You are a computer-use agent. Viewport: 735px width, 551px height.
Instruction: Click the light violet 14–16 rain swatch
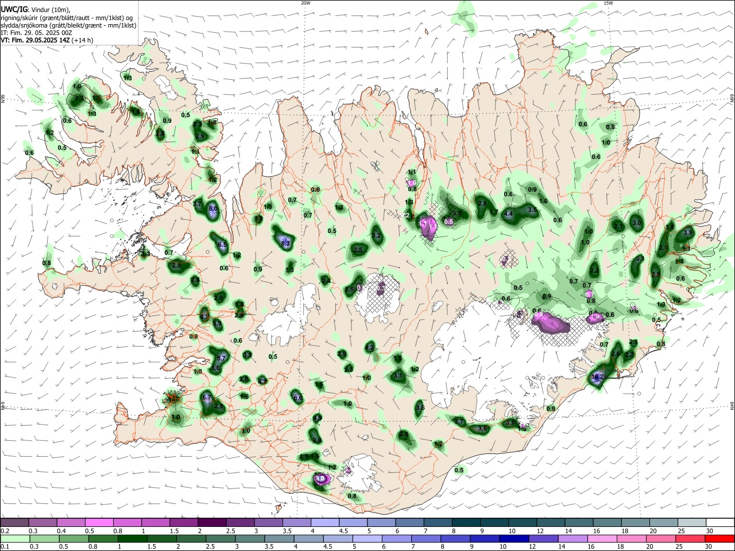(572, 539)
